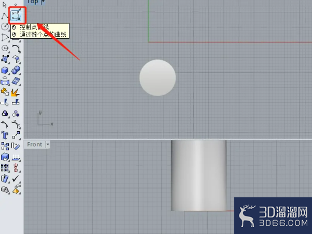Activate the Fillet Curves tool
Screen dimensions: 312x234
16,49
